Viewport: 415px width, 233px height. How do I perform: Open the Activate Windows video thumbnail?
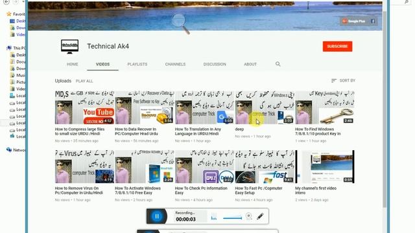click(x=145, y=167)
